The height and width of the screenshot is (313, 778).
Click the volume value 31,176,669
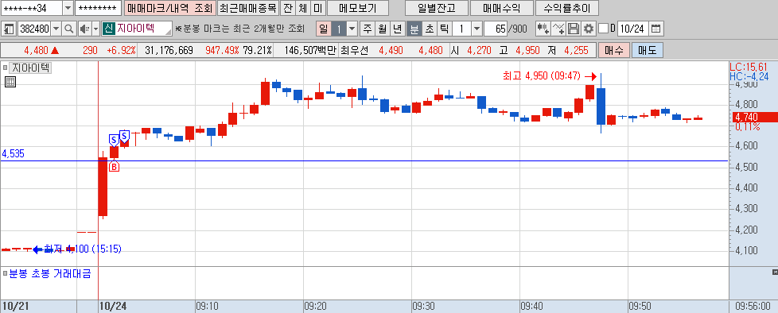(169, 51)
